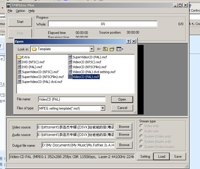The width and height of the screenshot is (200, 169).
Task: Browse for Video source file
Action: pyautogui.click(x=124, y=127)
